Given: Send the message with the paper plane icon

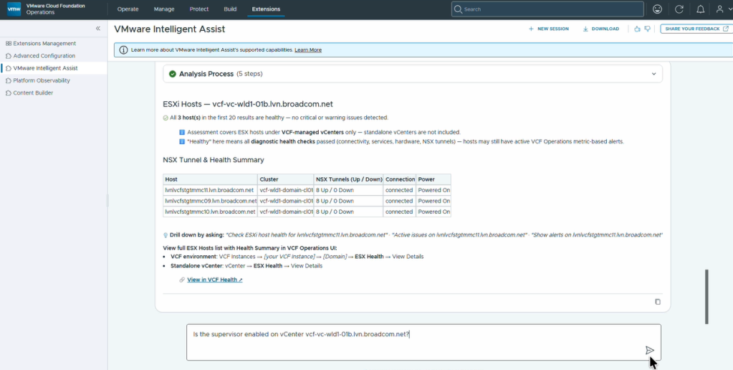Looking at the screenshot, I should coord(649,350).
